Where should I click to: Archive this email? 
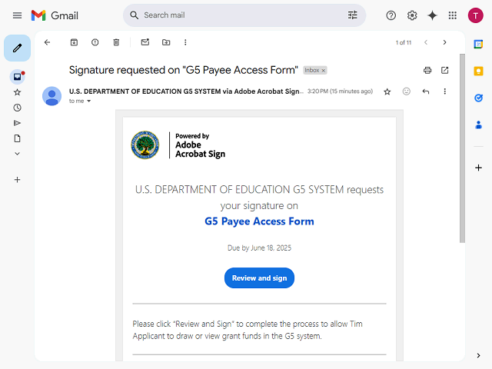(x=74, y=42)
